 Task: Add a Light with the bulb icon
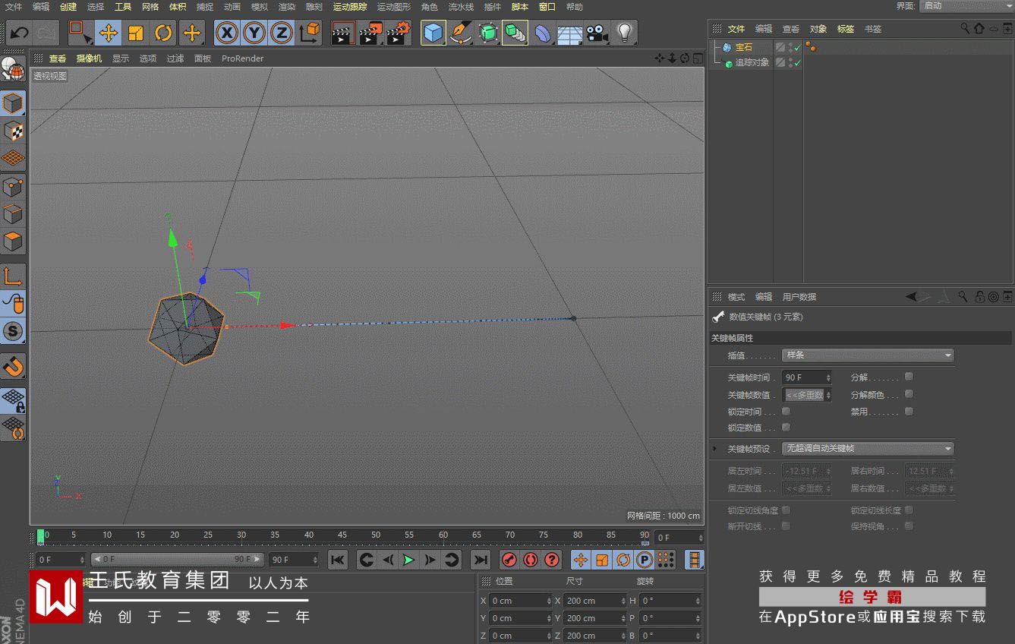(x=624, y=33)
